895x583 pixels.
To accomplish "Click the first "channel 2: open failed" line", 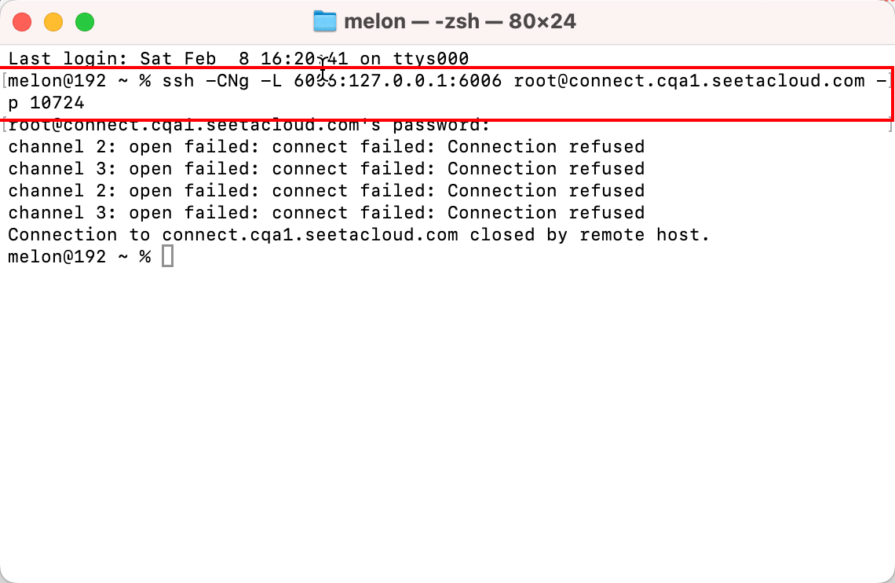I will coord(327,147).
